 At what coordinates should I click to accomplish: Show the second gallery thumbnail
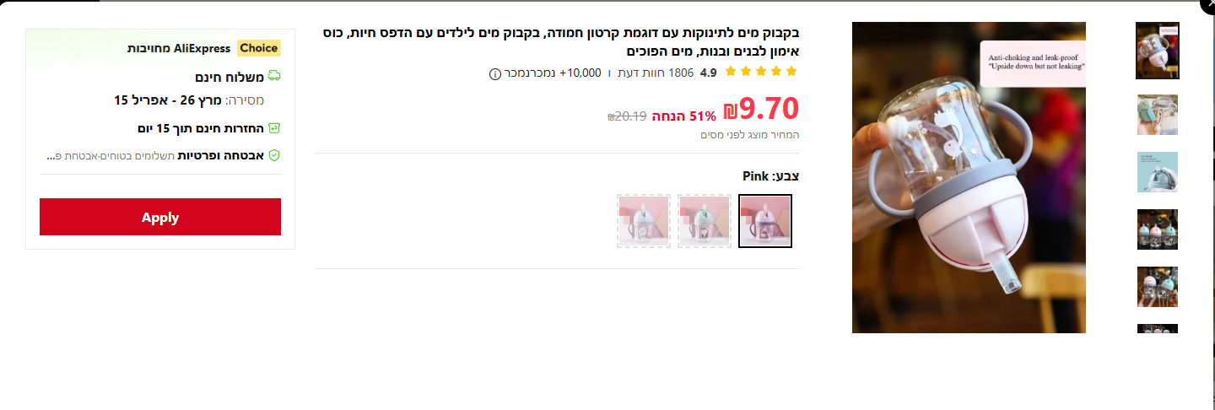1158,115
